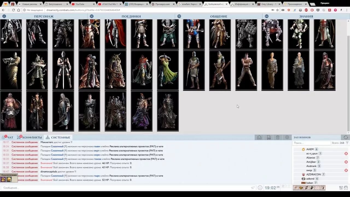Image resolution: width=350 pixels, height=197 pixels.
Task: Click the red target icon beside awqa
Action: 346,170
